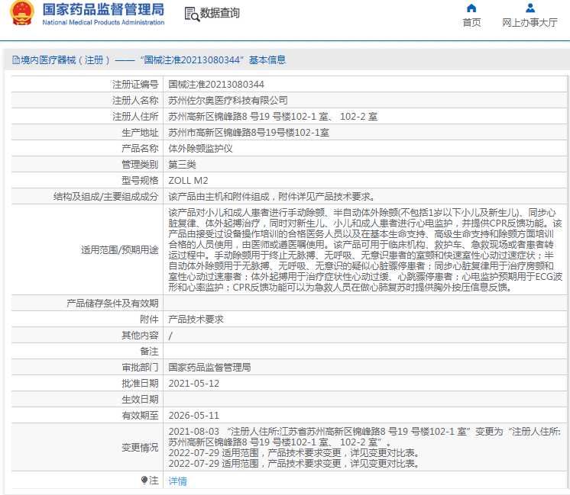
Task: Select approval date 2021-05-12
Action: click(194, 383)
